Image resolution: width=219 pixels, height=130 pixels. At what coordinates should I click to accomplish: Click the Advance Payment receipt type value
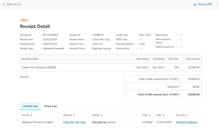click(x=54, y=48)
